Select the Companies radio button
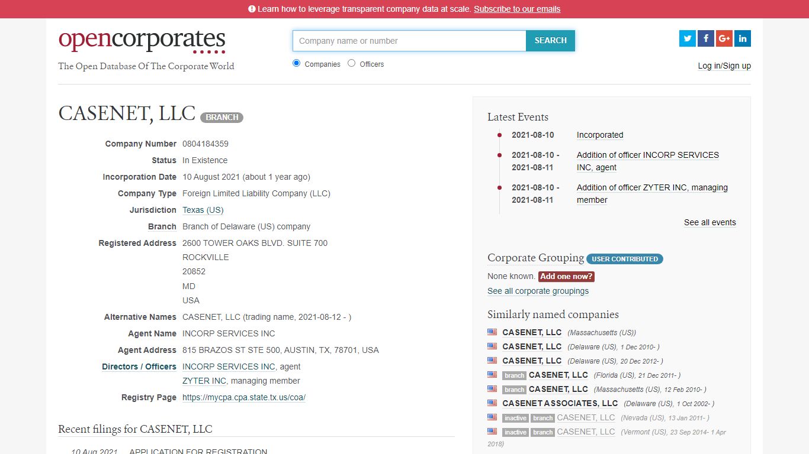Image resolution: width=809 pixels, height=454 pixels. click(297, 63)
